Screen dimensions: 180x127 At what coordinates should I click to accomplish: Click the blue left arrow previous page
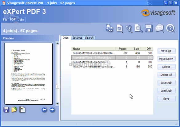coord(44,110)
